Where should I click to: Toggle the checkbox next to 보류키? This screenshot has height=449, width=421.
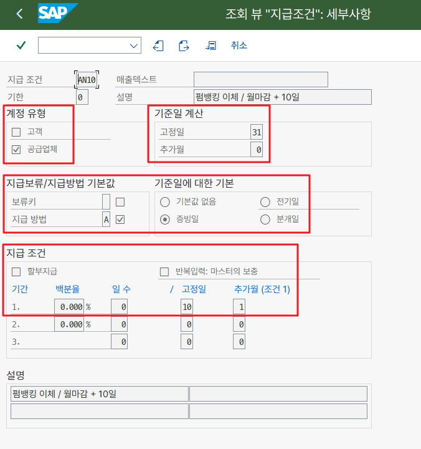point(120,202)
